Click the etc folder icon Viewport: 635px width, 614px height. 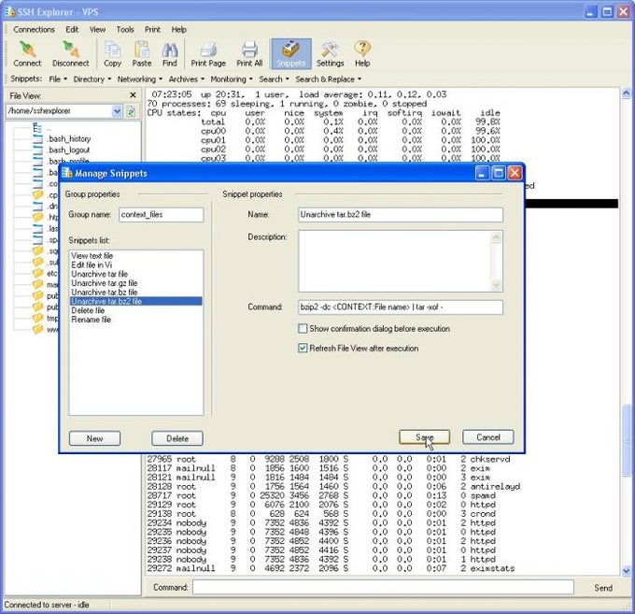[x=37, y=273]
